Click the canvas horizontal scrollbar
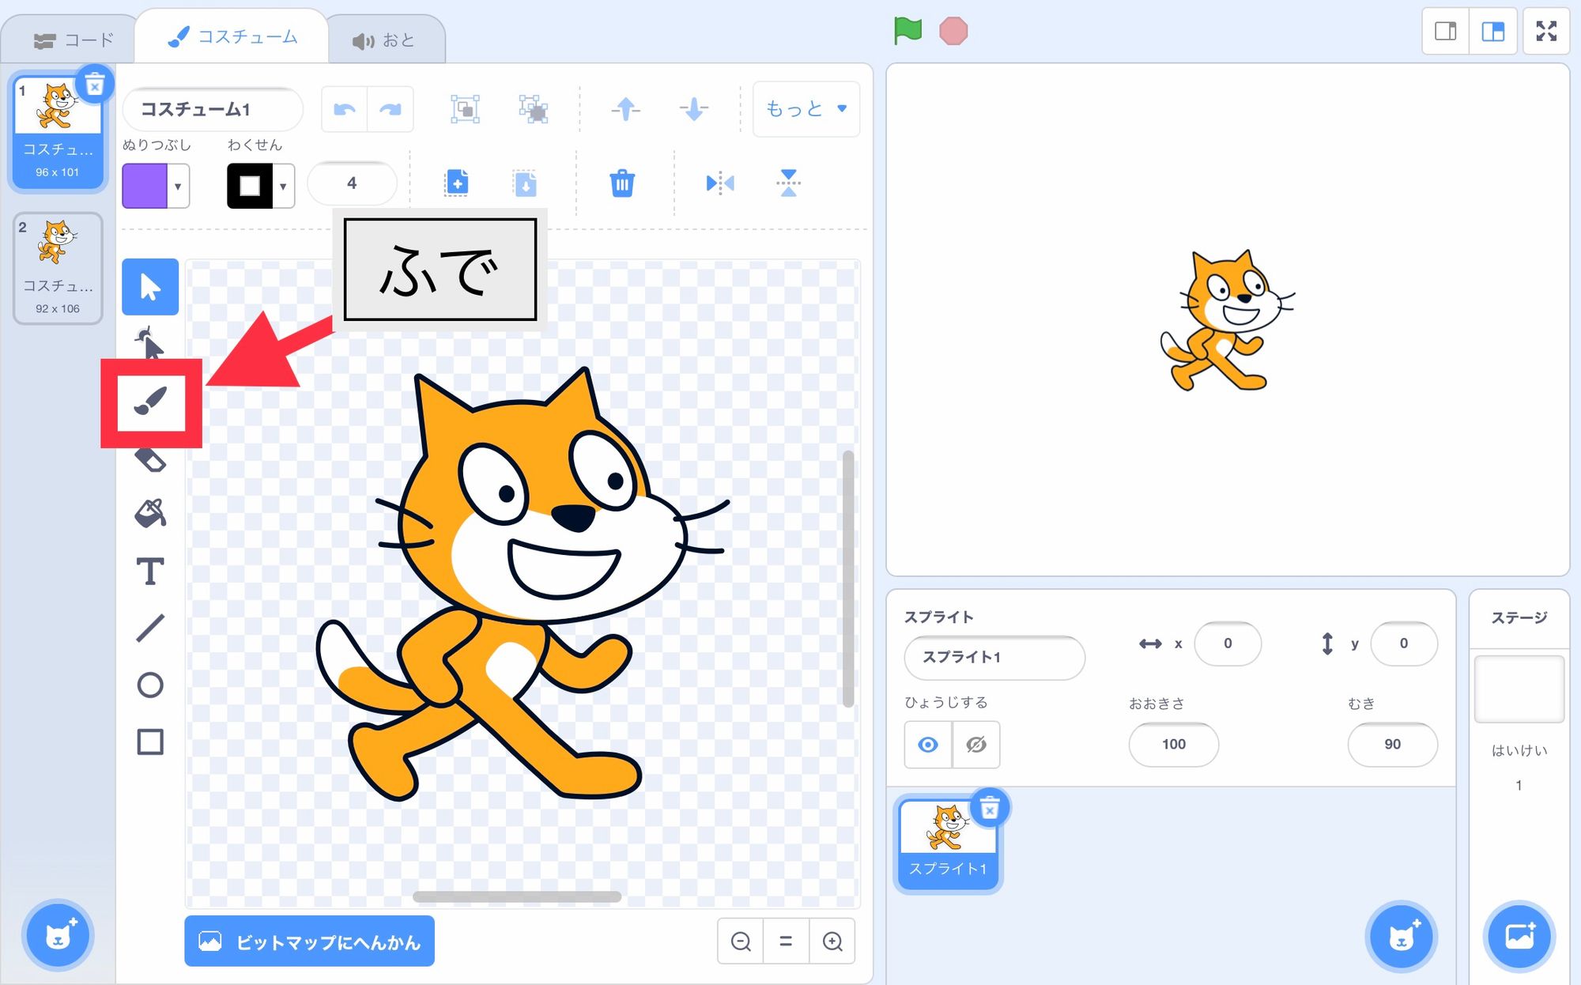This screenshot has width=1581, height=985. (x=517, y=896)
